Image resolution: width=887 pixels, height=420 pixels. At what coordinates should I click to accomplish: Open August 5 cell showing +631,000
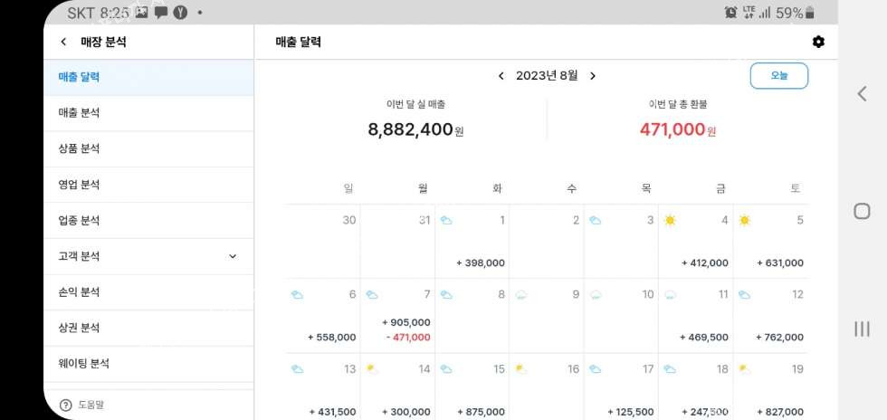pos(770,242)
